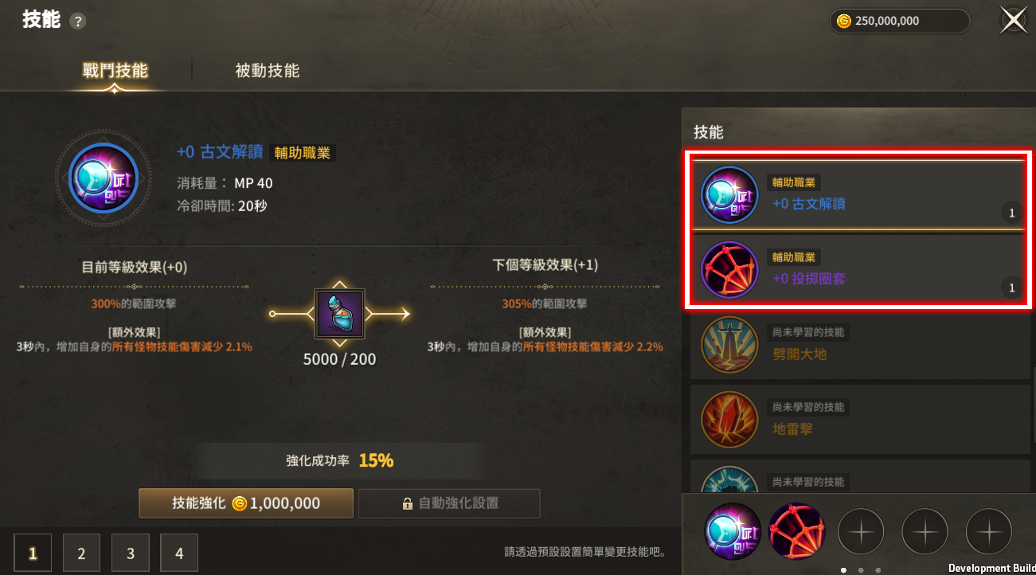Select preset number 1

(33, 553)
